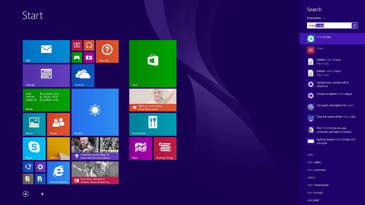365x205 pixels.
Task: Open the VideoScribe search result
Action: 332,39
